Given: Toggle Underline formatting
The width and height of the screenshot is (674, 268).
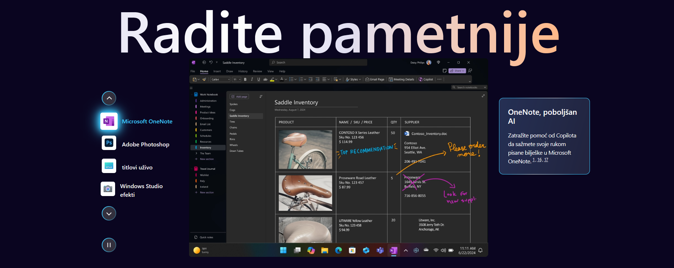Looking at the screenshot, I should (259, 80).
